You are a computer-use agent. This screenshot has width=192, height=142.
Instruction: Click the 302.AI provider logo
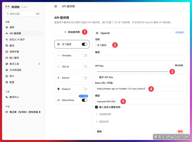(x=58, y=67)
